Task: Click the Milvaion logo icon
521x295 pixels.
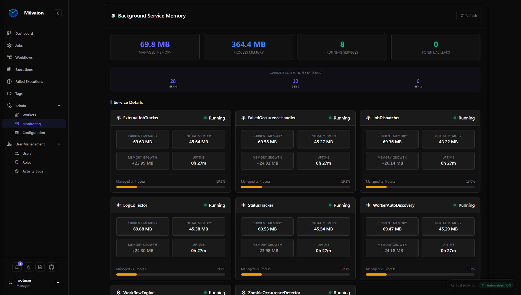Action: click(x=13, y=13)
